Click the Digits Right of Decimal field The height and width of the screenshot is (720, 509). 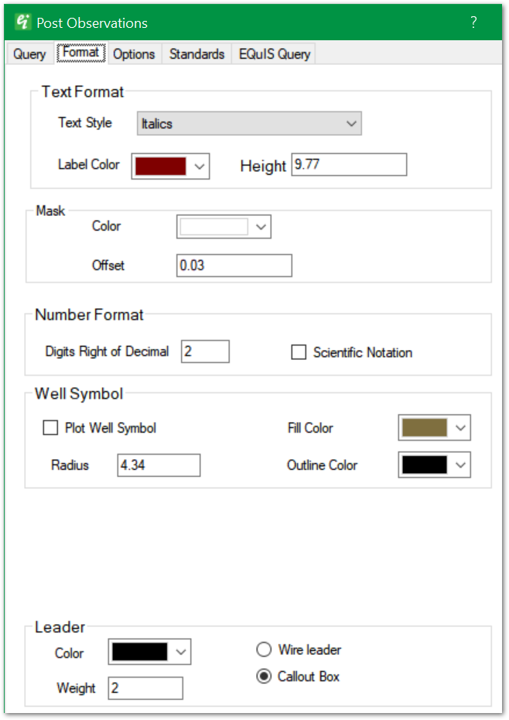(205, 351)
